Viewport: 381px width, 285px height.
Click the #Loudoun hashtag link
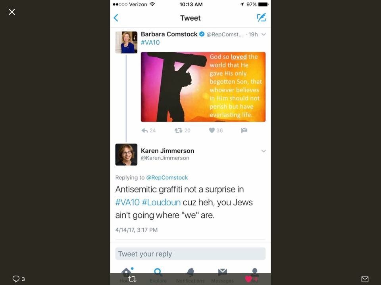[161, 202]
